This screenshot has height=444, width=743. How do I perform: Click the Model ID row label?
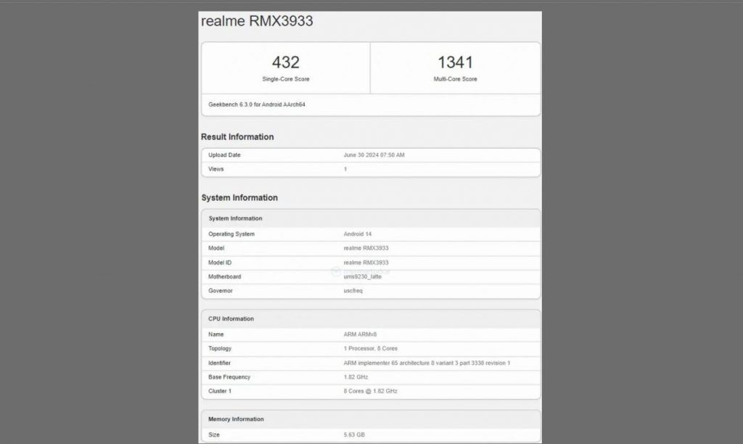[x=220, y=263]
